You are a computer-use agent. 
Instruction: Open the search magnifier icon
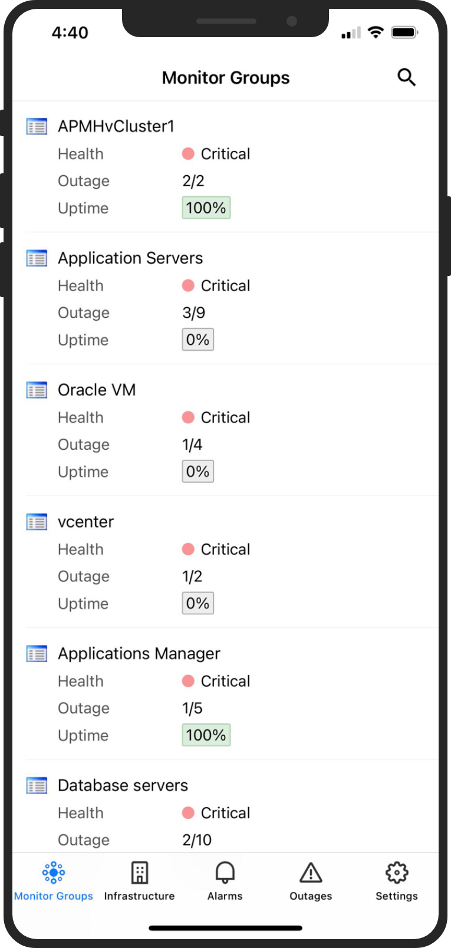[406, 77]
